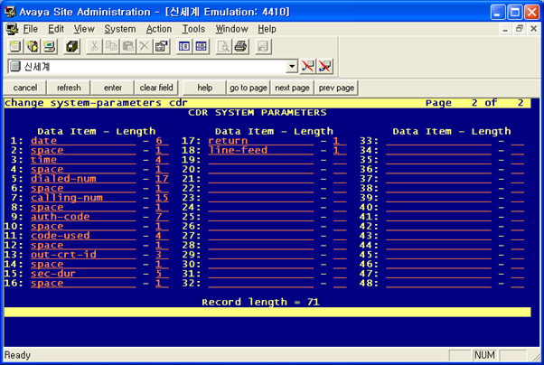The width and height of the screenshot is (544, 365).
Task: Click the cancel button
Action: [25, 88]
